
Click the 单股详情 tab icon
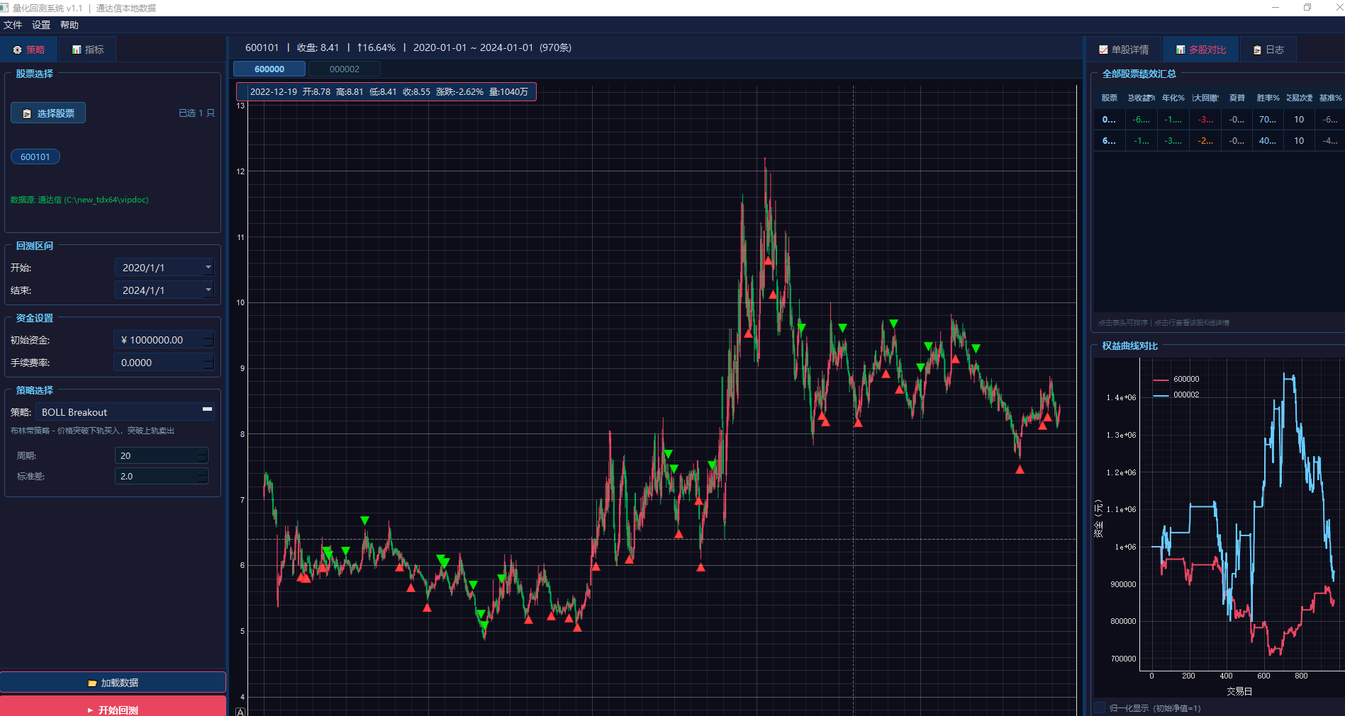tap(1103, 50)
